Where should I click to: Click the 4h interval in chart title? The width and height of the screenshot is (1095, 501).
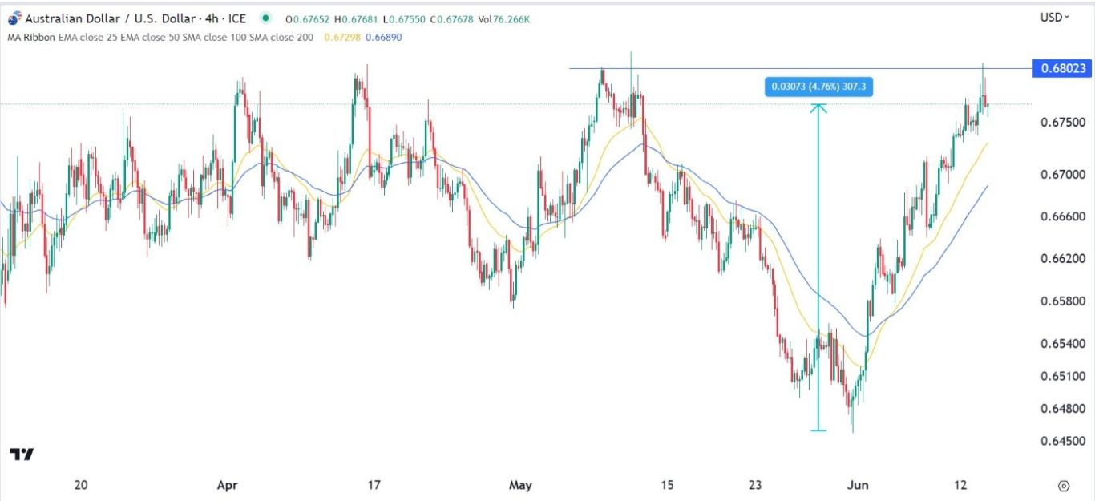coord(212,19)
